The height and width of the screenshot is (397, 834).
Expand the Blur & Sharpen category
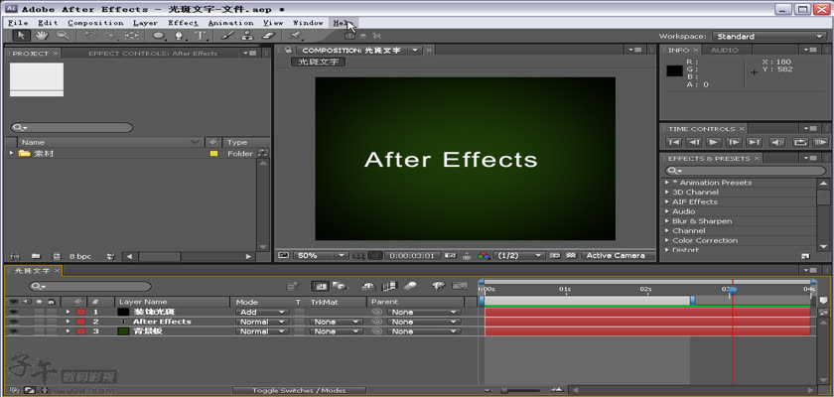[667, 221]
